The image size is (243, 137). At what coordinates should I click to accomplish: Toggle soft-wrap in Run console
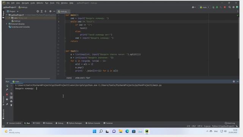11,94
